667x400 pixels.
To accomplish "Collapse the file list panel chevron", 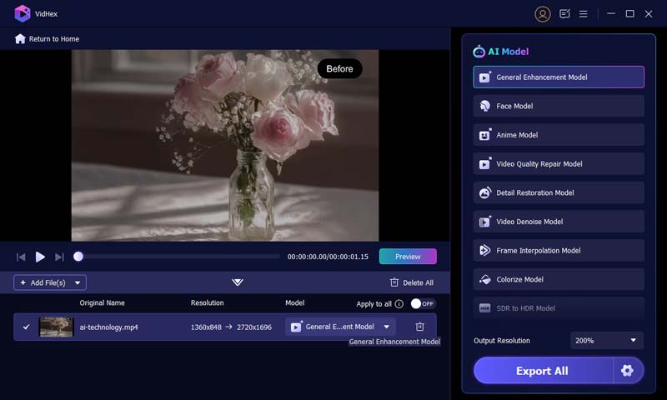I will (238, 282).
